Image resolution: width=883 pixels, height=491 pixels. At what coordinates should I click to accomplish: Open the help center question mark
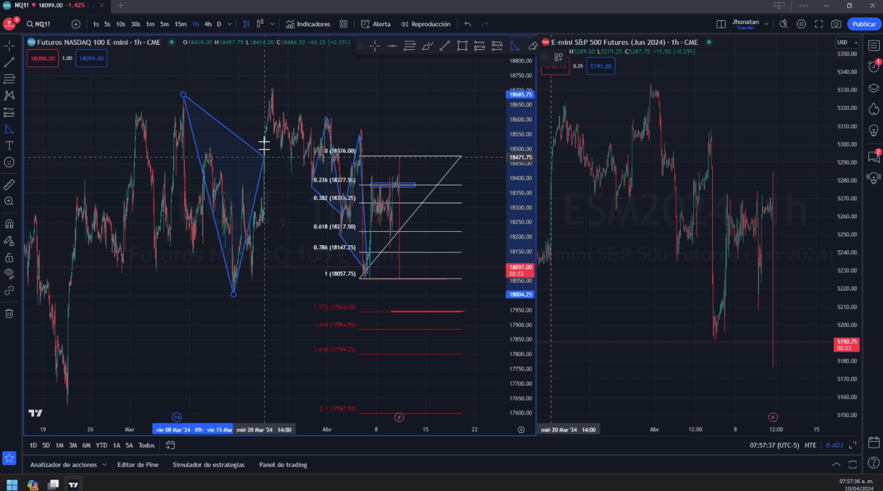pyautogui.click(x=874, y=463)
